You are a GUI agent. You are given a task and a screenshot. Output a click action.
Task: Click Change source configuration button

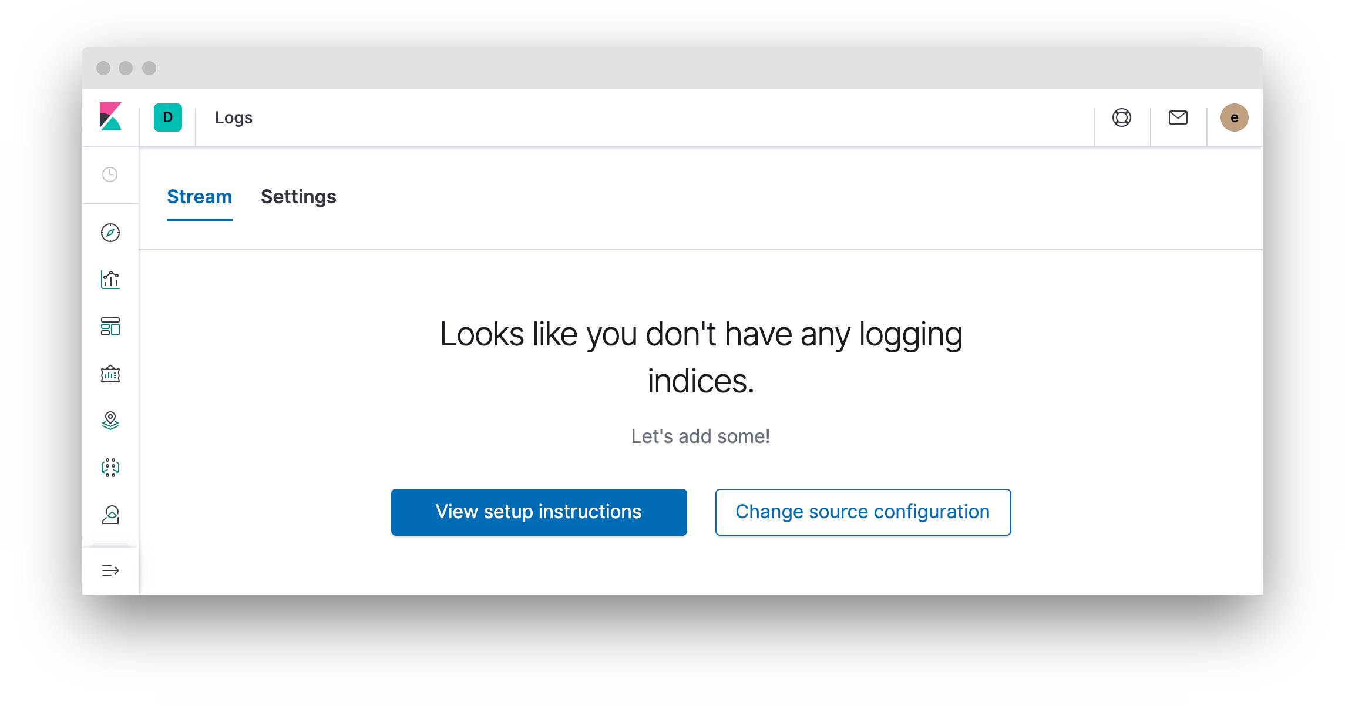click(863, 512)
